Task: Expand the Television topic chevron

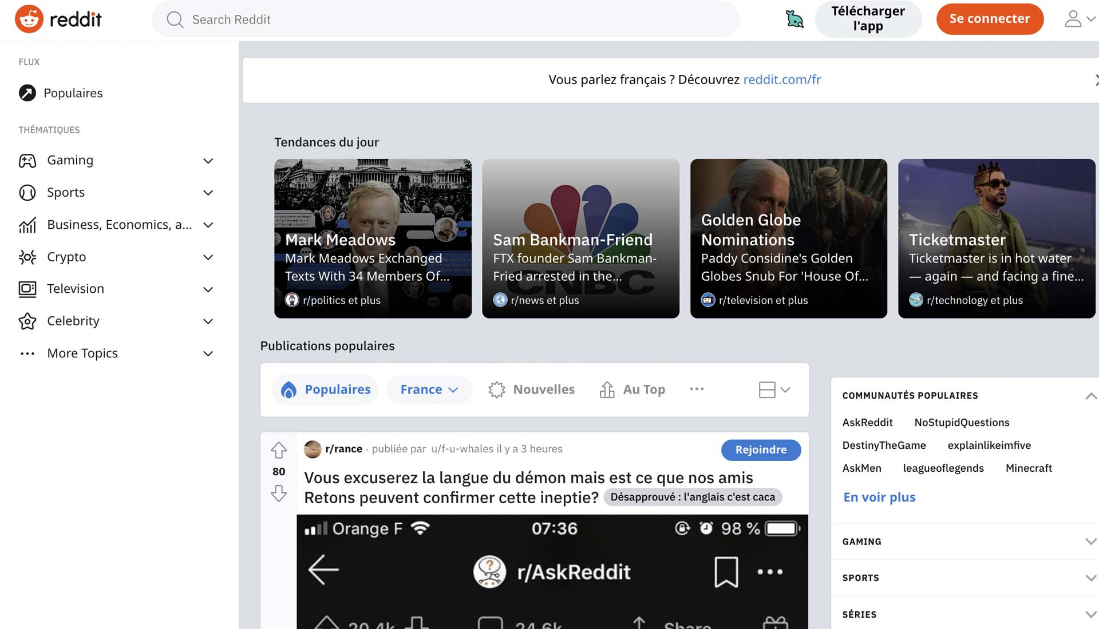Action: (x=208, y=289)
